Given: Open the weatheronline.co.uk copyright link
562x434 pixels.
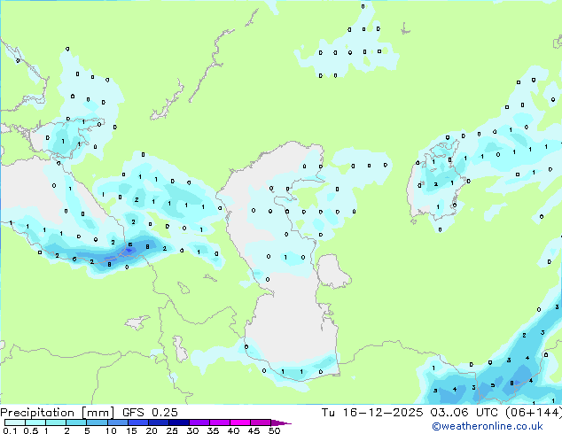Looking at the screenshot, I should (488, 426).
